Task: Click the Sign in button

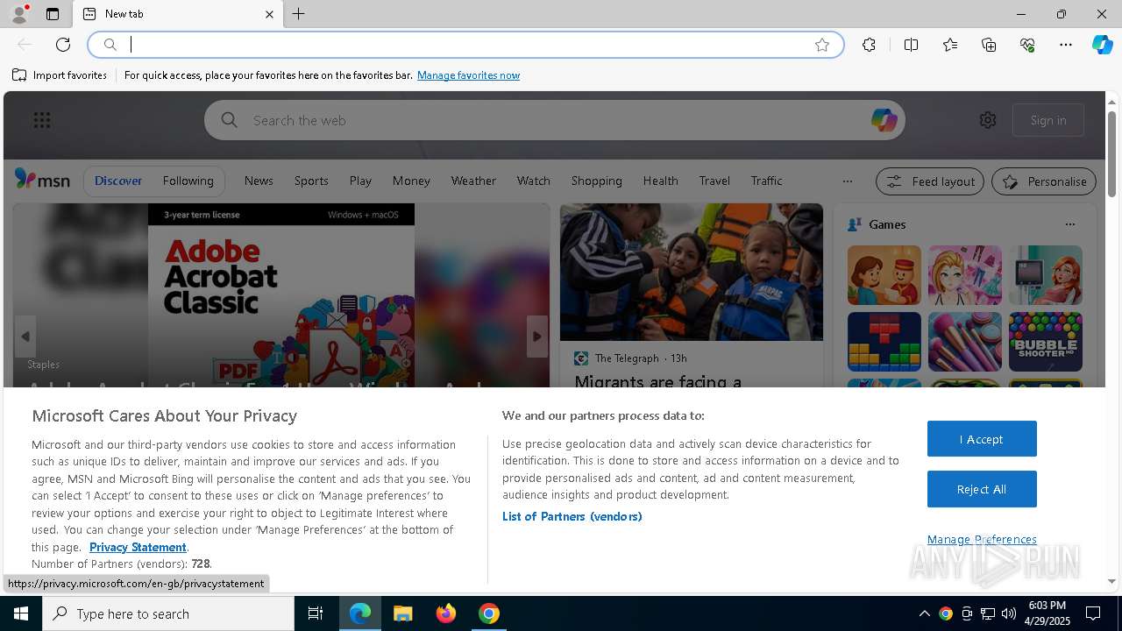Action: point(1048,120)
